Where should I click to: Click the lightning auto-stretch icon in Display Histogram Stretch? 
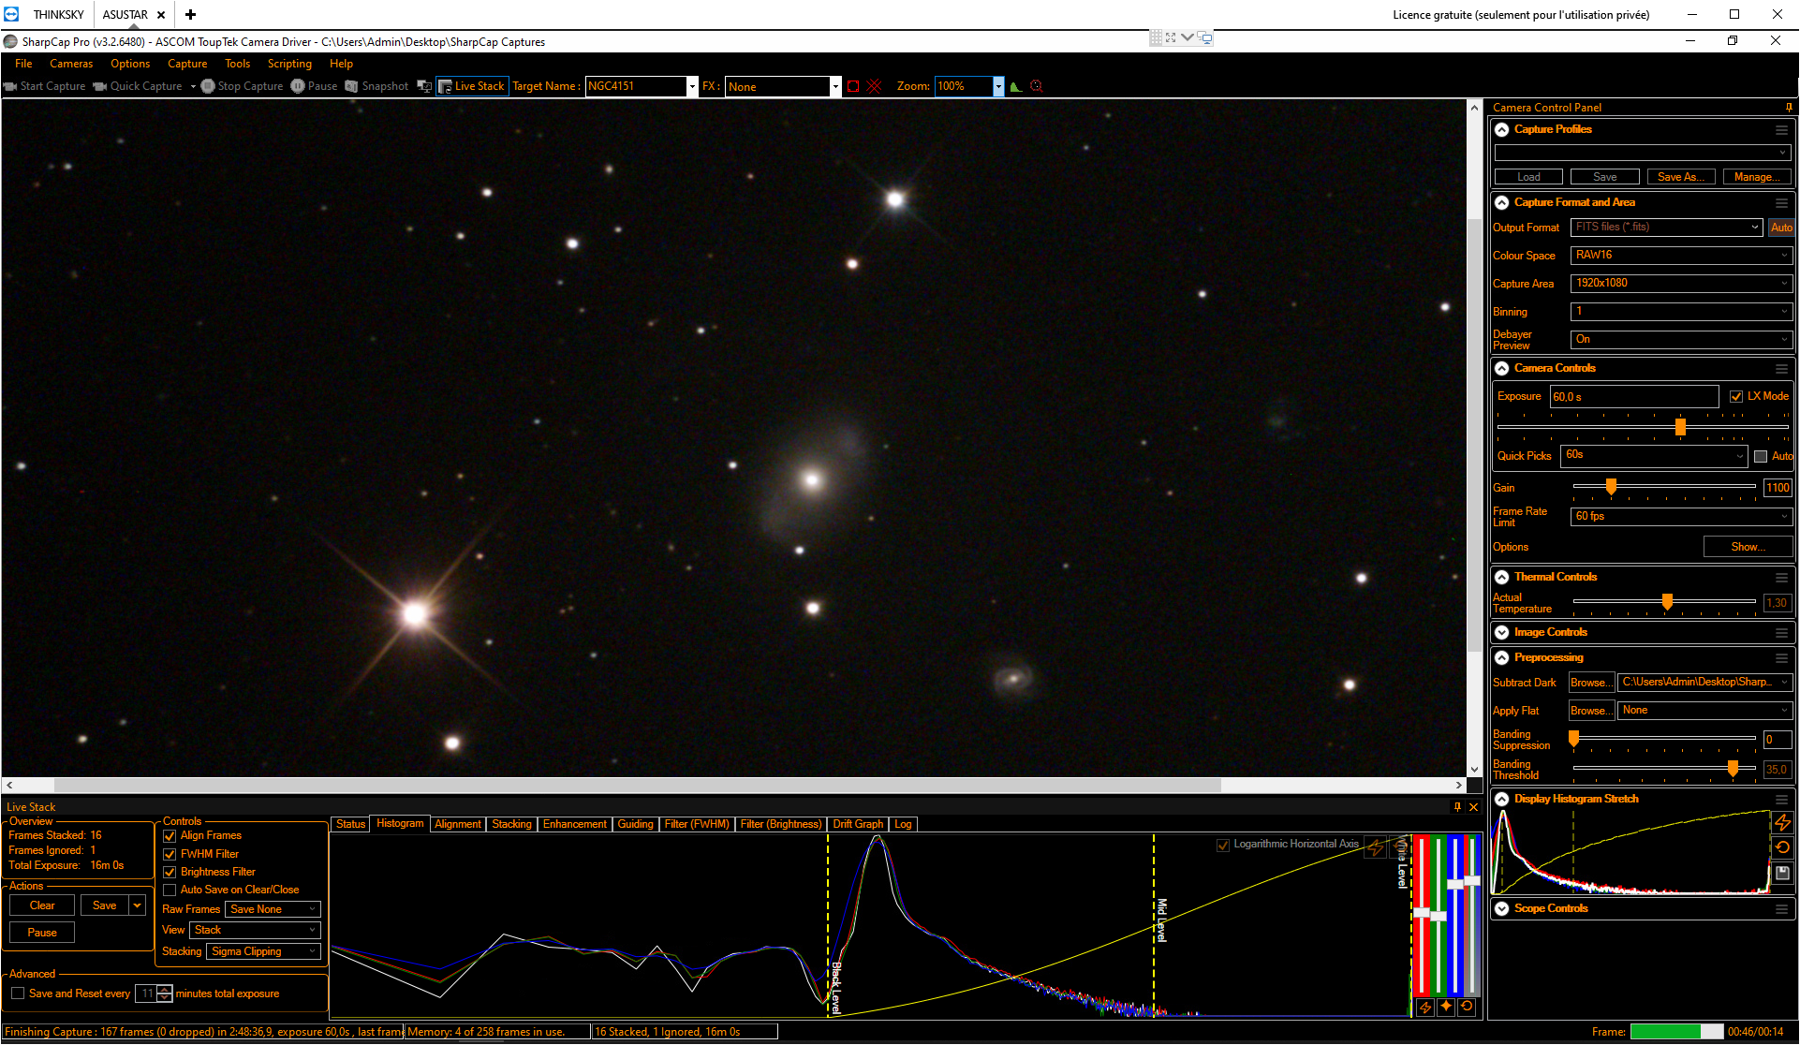coord(1782,823)
